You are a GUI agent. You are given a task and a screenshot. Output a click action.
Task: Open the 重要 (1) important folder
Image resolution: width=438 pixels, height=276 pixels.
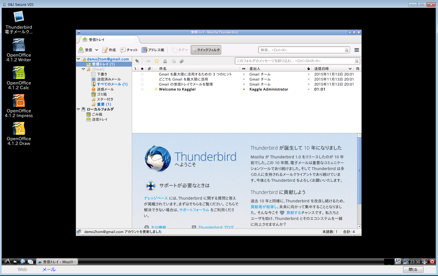pyautogui.click(x=104, y=104)
